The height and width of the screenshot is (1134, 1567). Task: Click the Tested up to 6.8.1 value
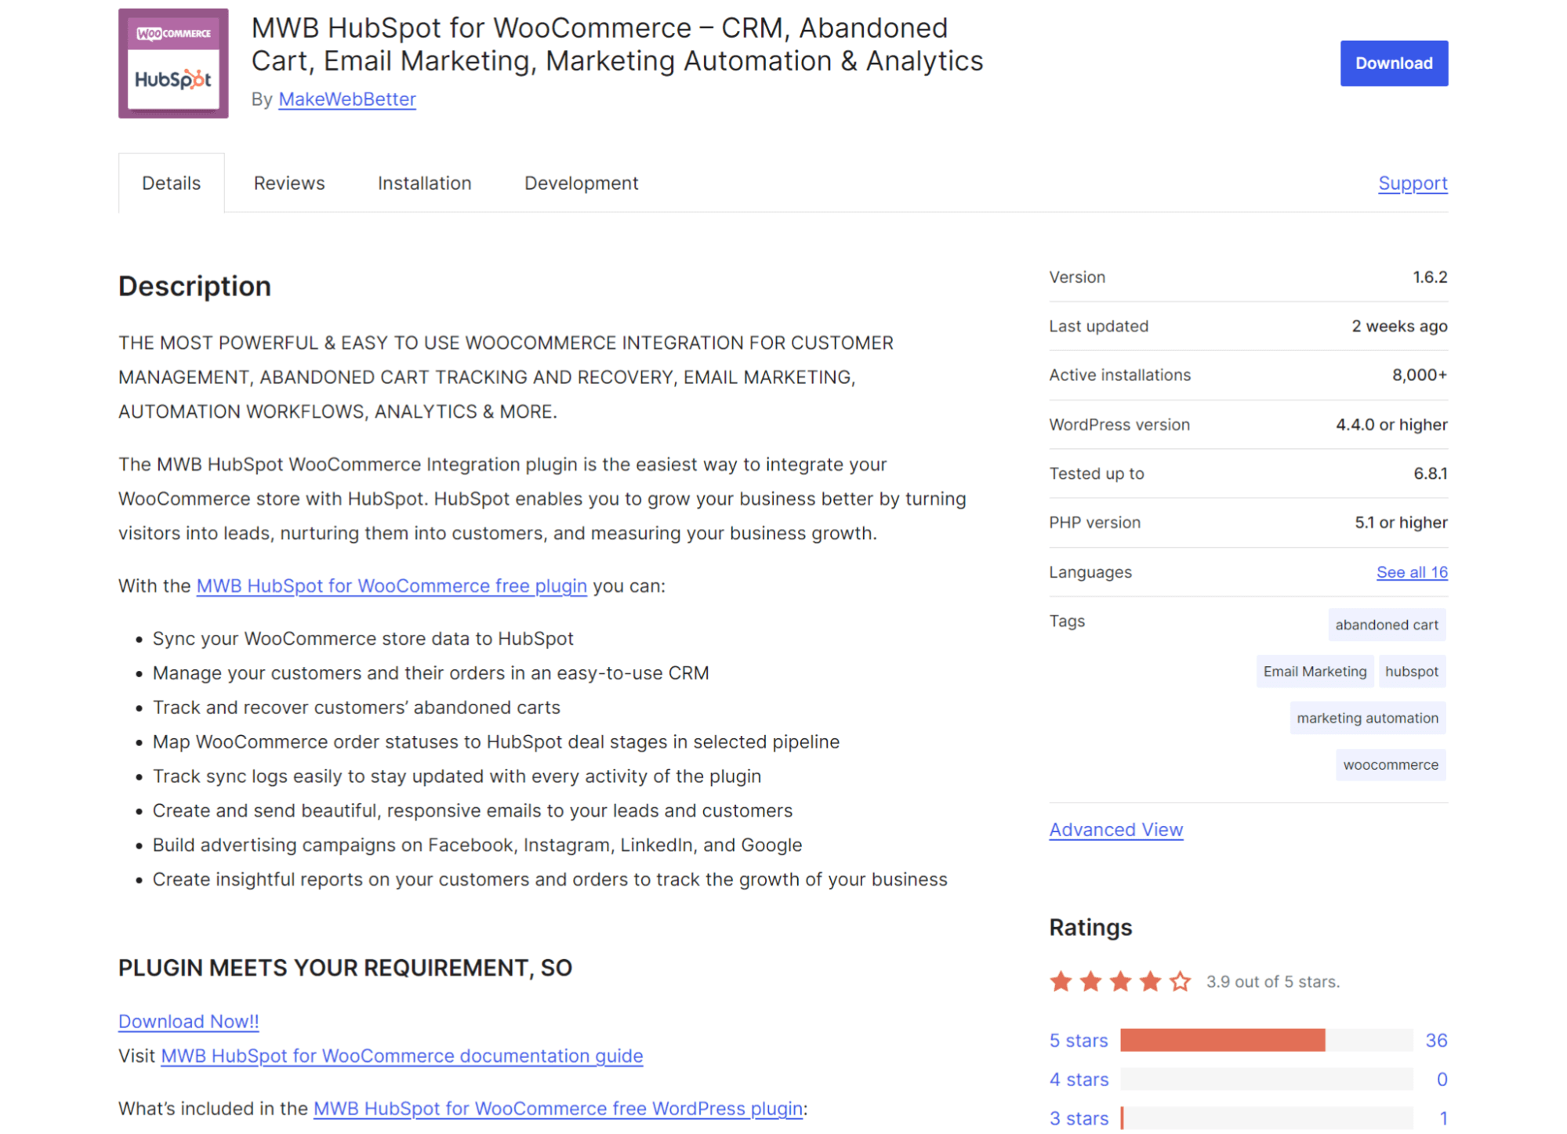tap(1430, 473)
